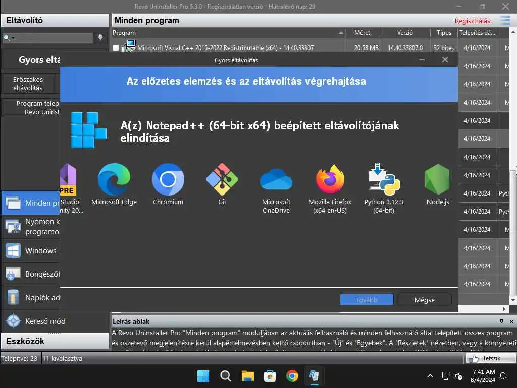517x388 pixels.
Task: Click the Regisztrálás link
Action: point(472,21)
